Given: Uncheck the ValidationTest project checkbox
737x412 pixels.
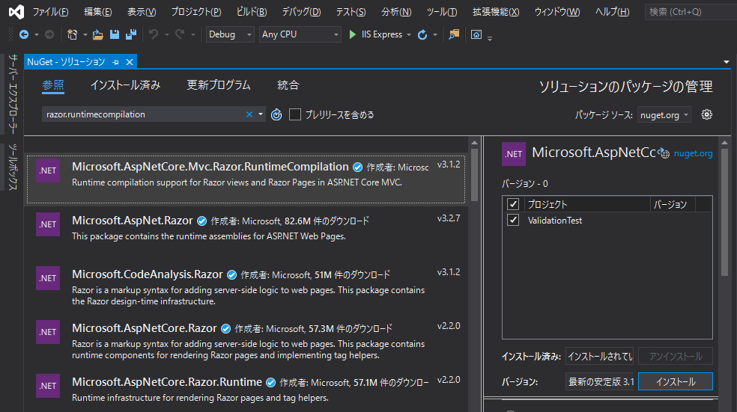Looking at the screenshot, I should (513, 220).
